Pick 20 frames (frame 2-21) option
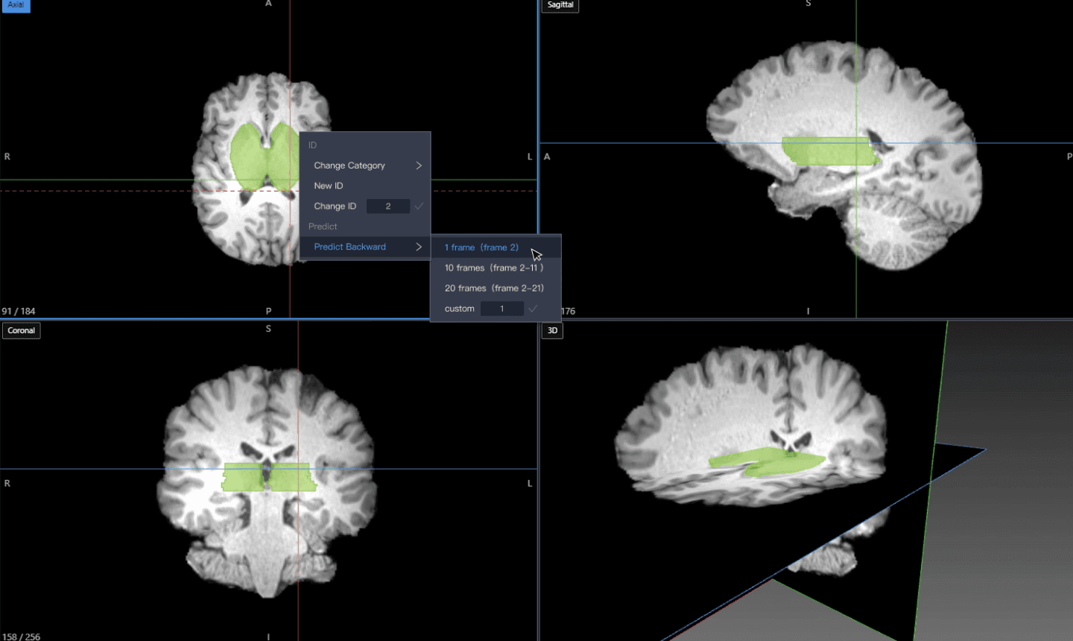Viewport: 1073px width, 641px height. coord(494,288)
